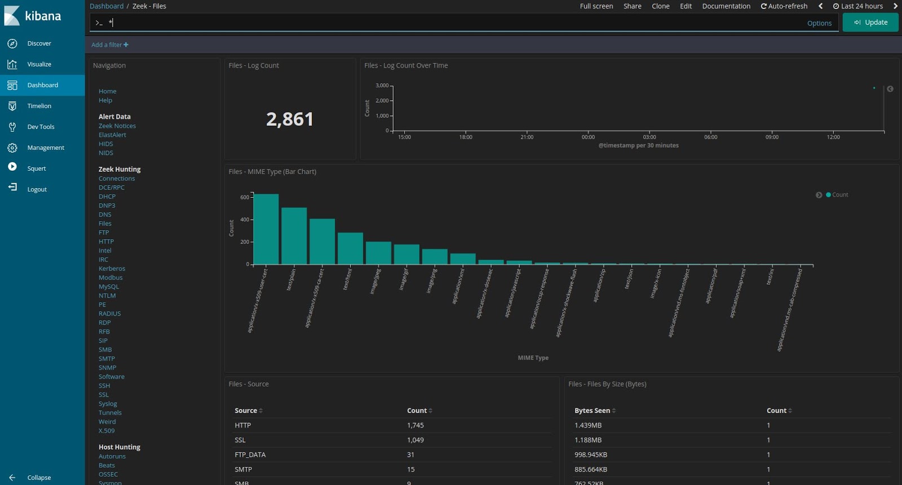Open HTTP hunting link

[x=106, y=242]
